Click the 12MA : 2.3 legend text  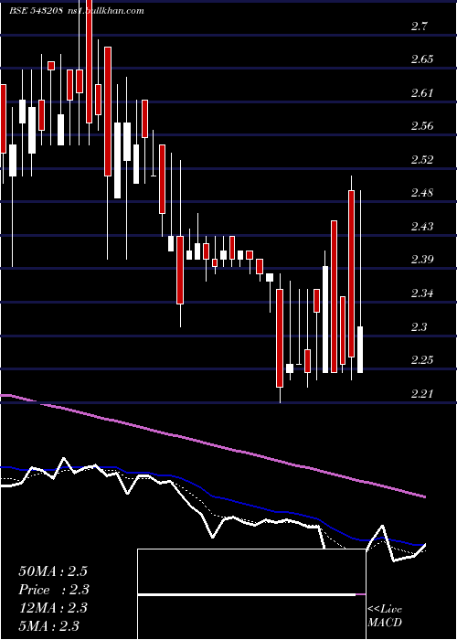(53, 608)
